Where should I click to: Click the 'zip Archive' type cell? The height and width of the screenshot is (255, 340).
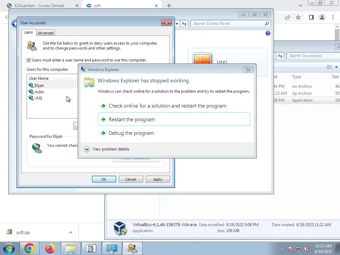(301, 93)
